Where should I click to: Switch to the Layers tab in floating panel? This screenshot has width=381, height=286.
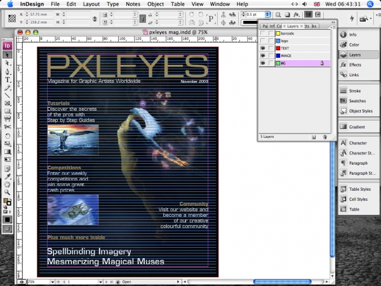click(293, 26)
